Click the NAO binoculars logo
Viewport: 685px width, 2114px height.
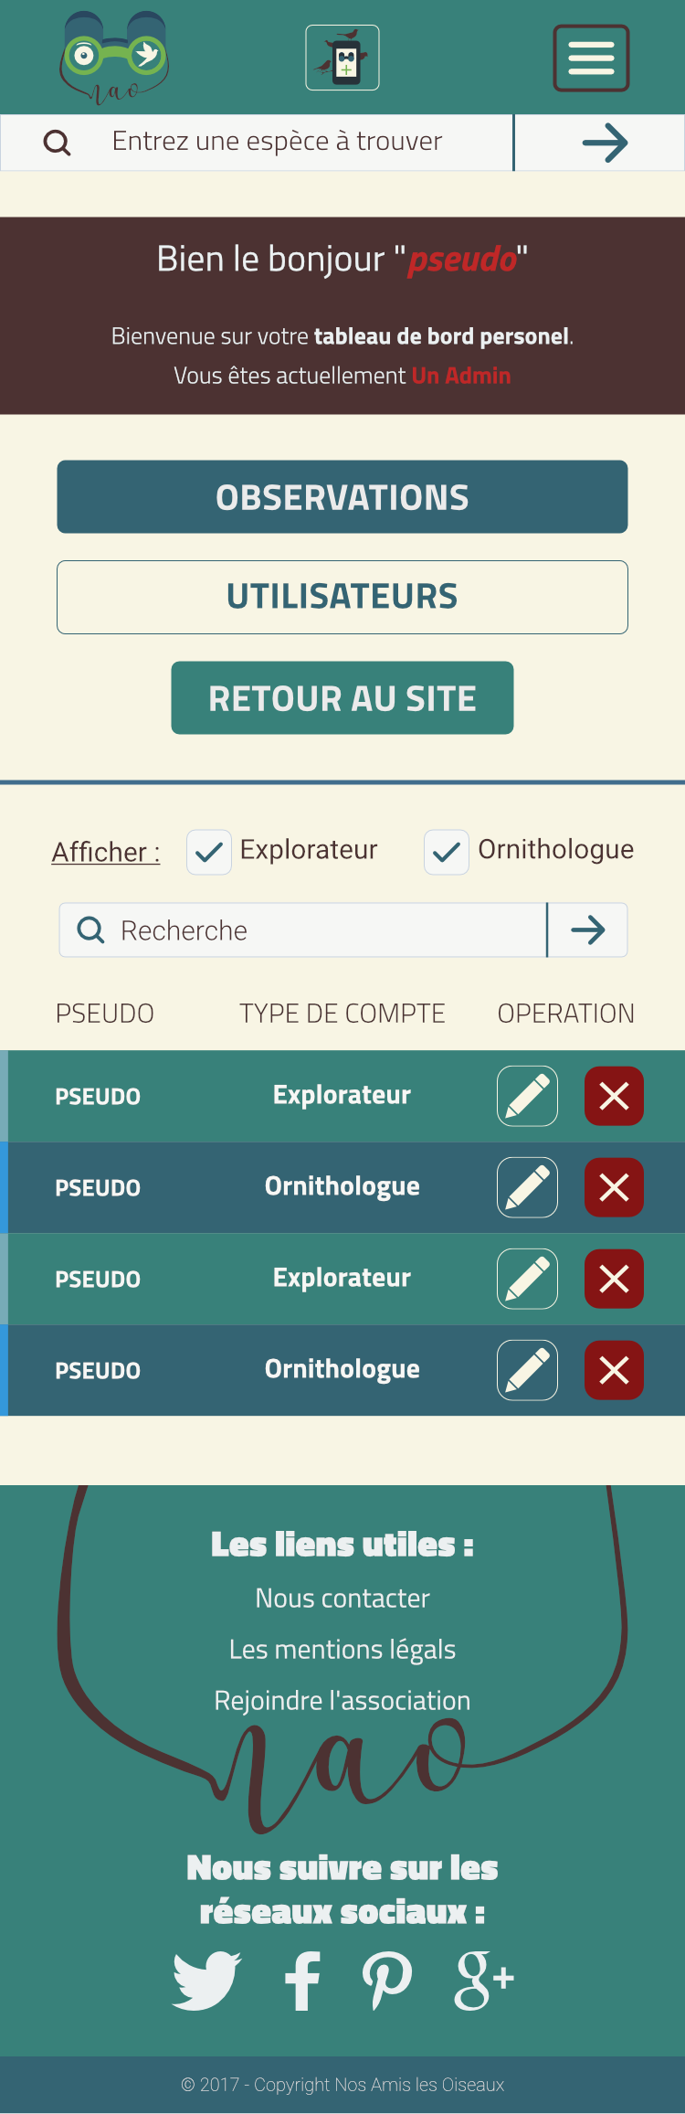pyautogui.click(x=114, y=58)
